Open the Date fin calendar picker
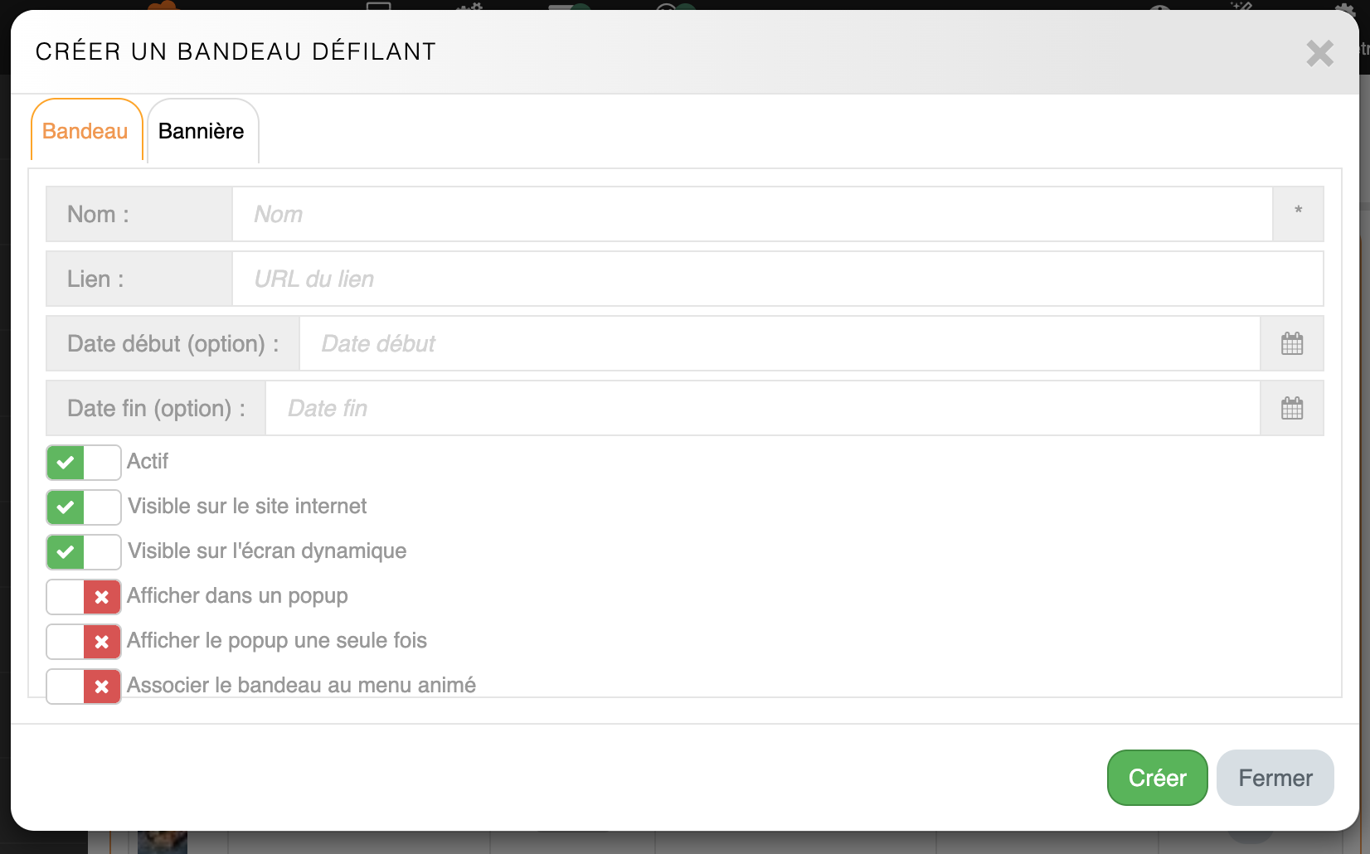This screenshot has width=1370, height=854. coord(1291,408)
